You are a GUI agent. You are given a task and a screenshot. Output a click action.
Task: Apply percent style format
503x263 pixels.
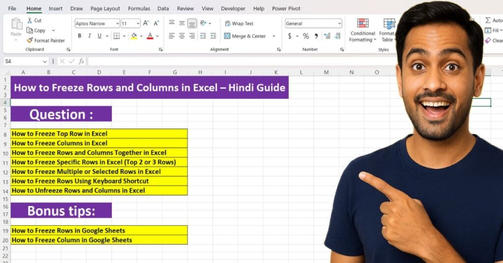[306, 36]
